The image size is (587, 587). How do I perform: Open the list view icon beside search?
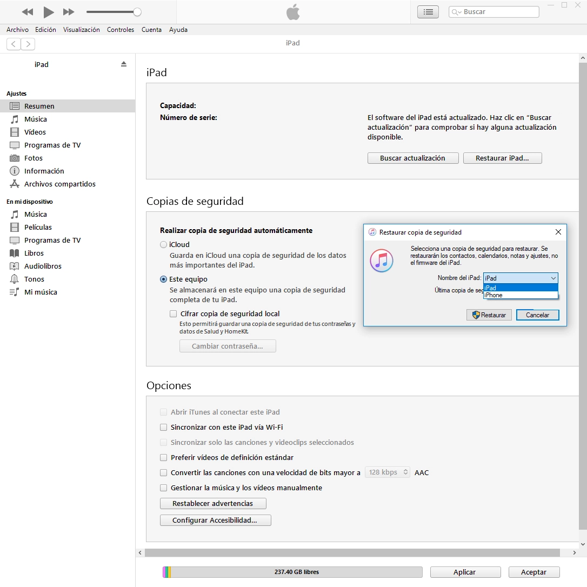[x=428, y=12]
